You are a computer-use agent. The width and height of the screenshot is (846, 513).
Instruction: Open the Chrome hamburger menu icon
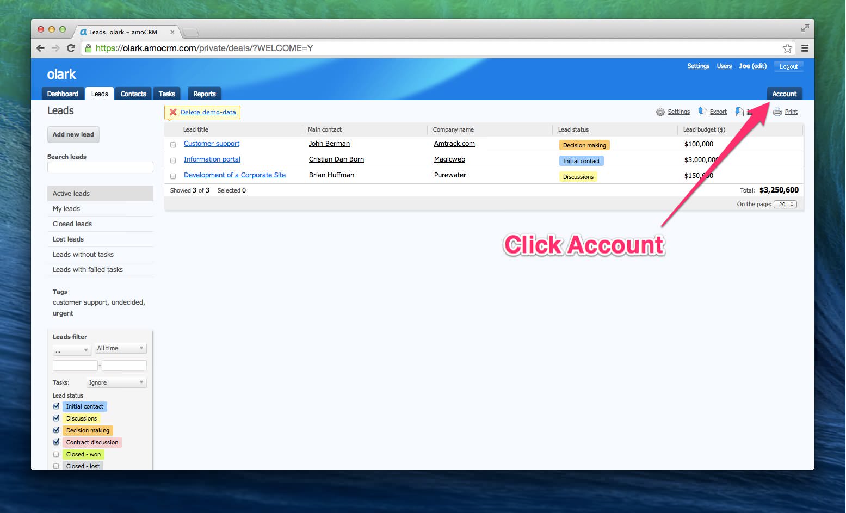coord(805,48)
